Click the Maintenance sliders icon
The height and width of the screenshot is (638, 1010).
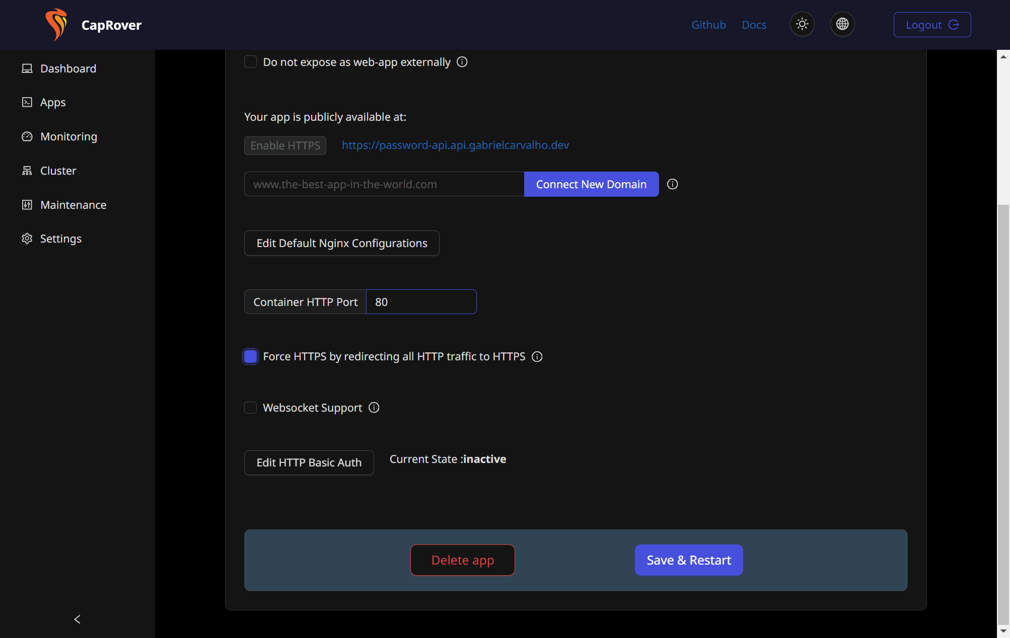(x=27, y=205)
